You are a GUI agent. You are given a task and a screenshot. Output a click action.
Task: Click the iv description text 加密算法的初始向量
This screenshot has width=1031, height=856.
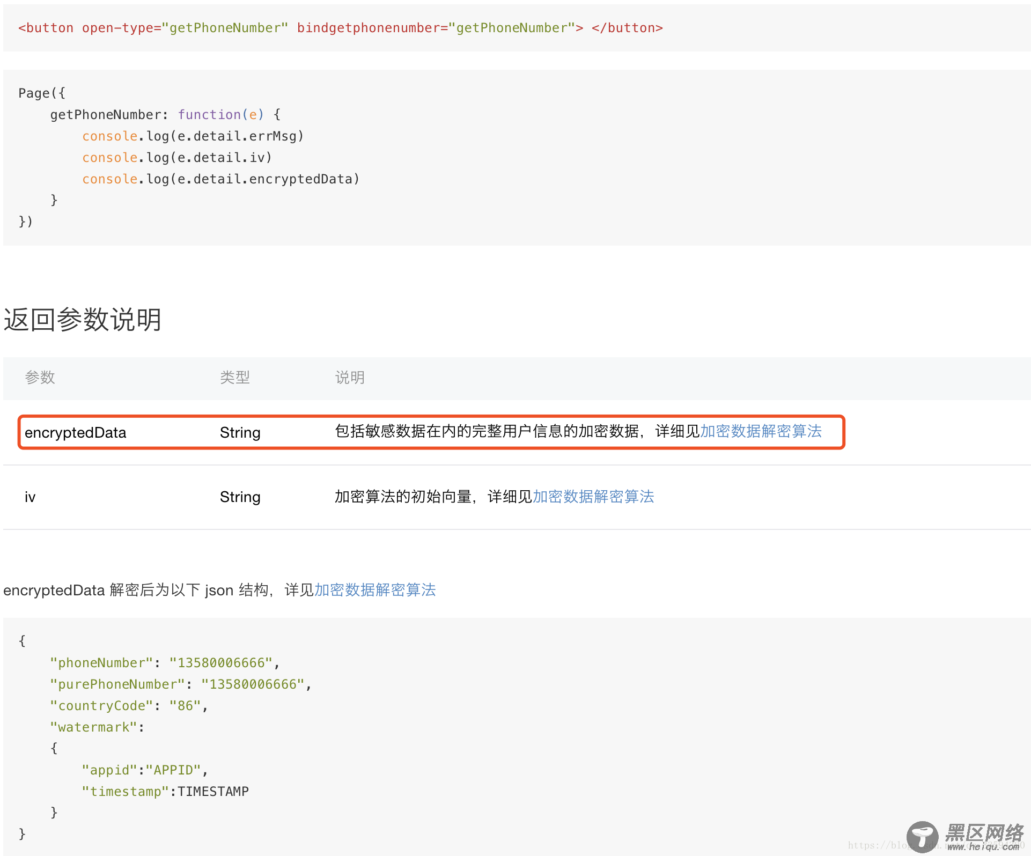(403, 497)
